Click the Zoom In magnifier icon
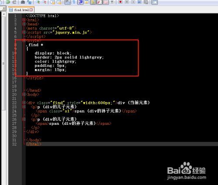The height and width of the screenshot is (185, 218). click(x=38, y=2)
